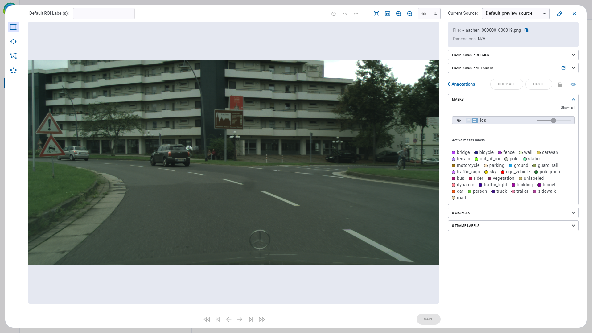
Task: Click COPY ALL annotations button
Action: coord(507,84)
